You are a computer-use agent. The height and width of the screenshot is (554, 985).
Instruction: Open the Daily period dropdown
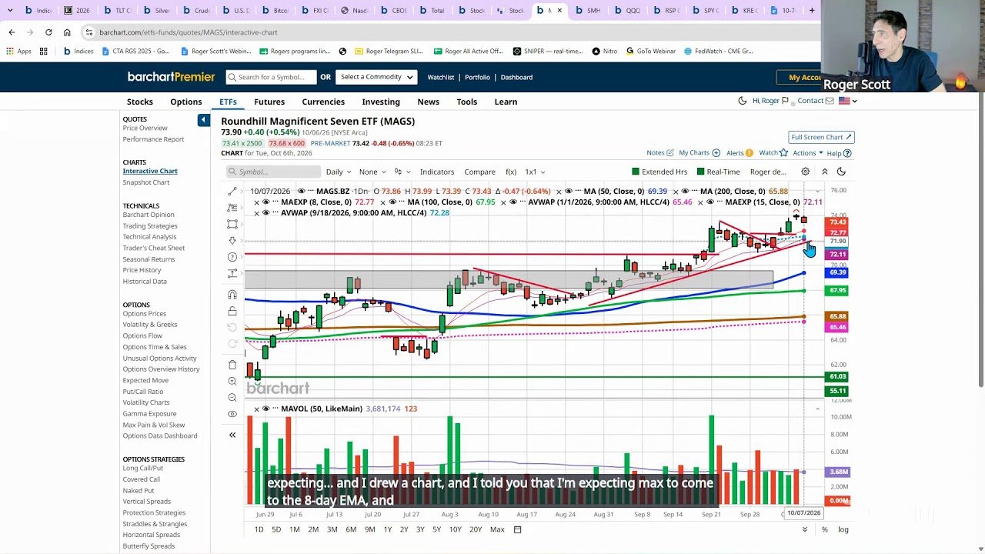[x=338, y=172]
